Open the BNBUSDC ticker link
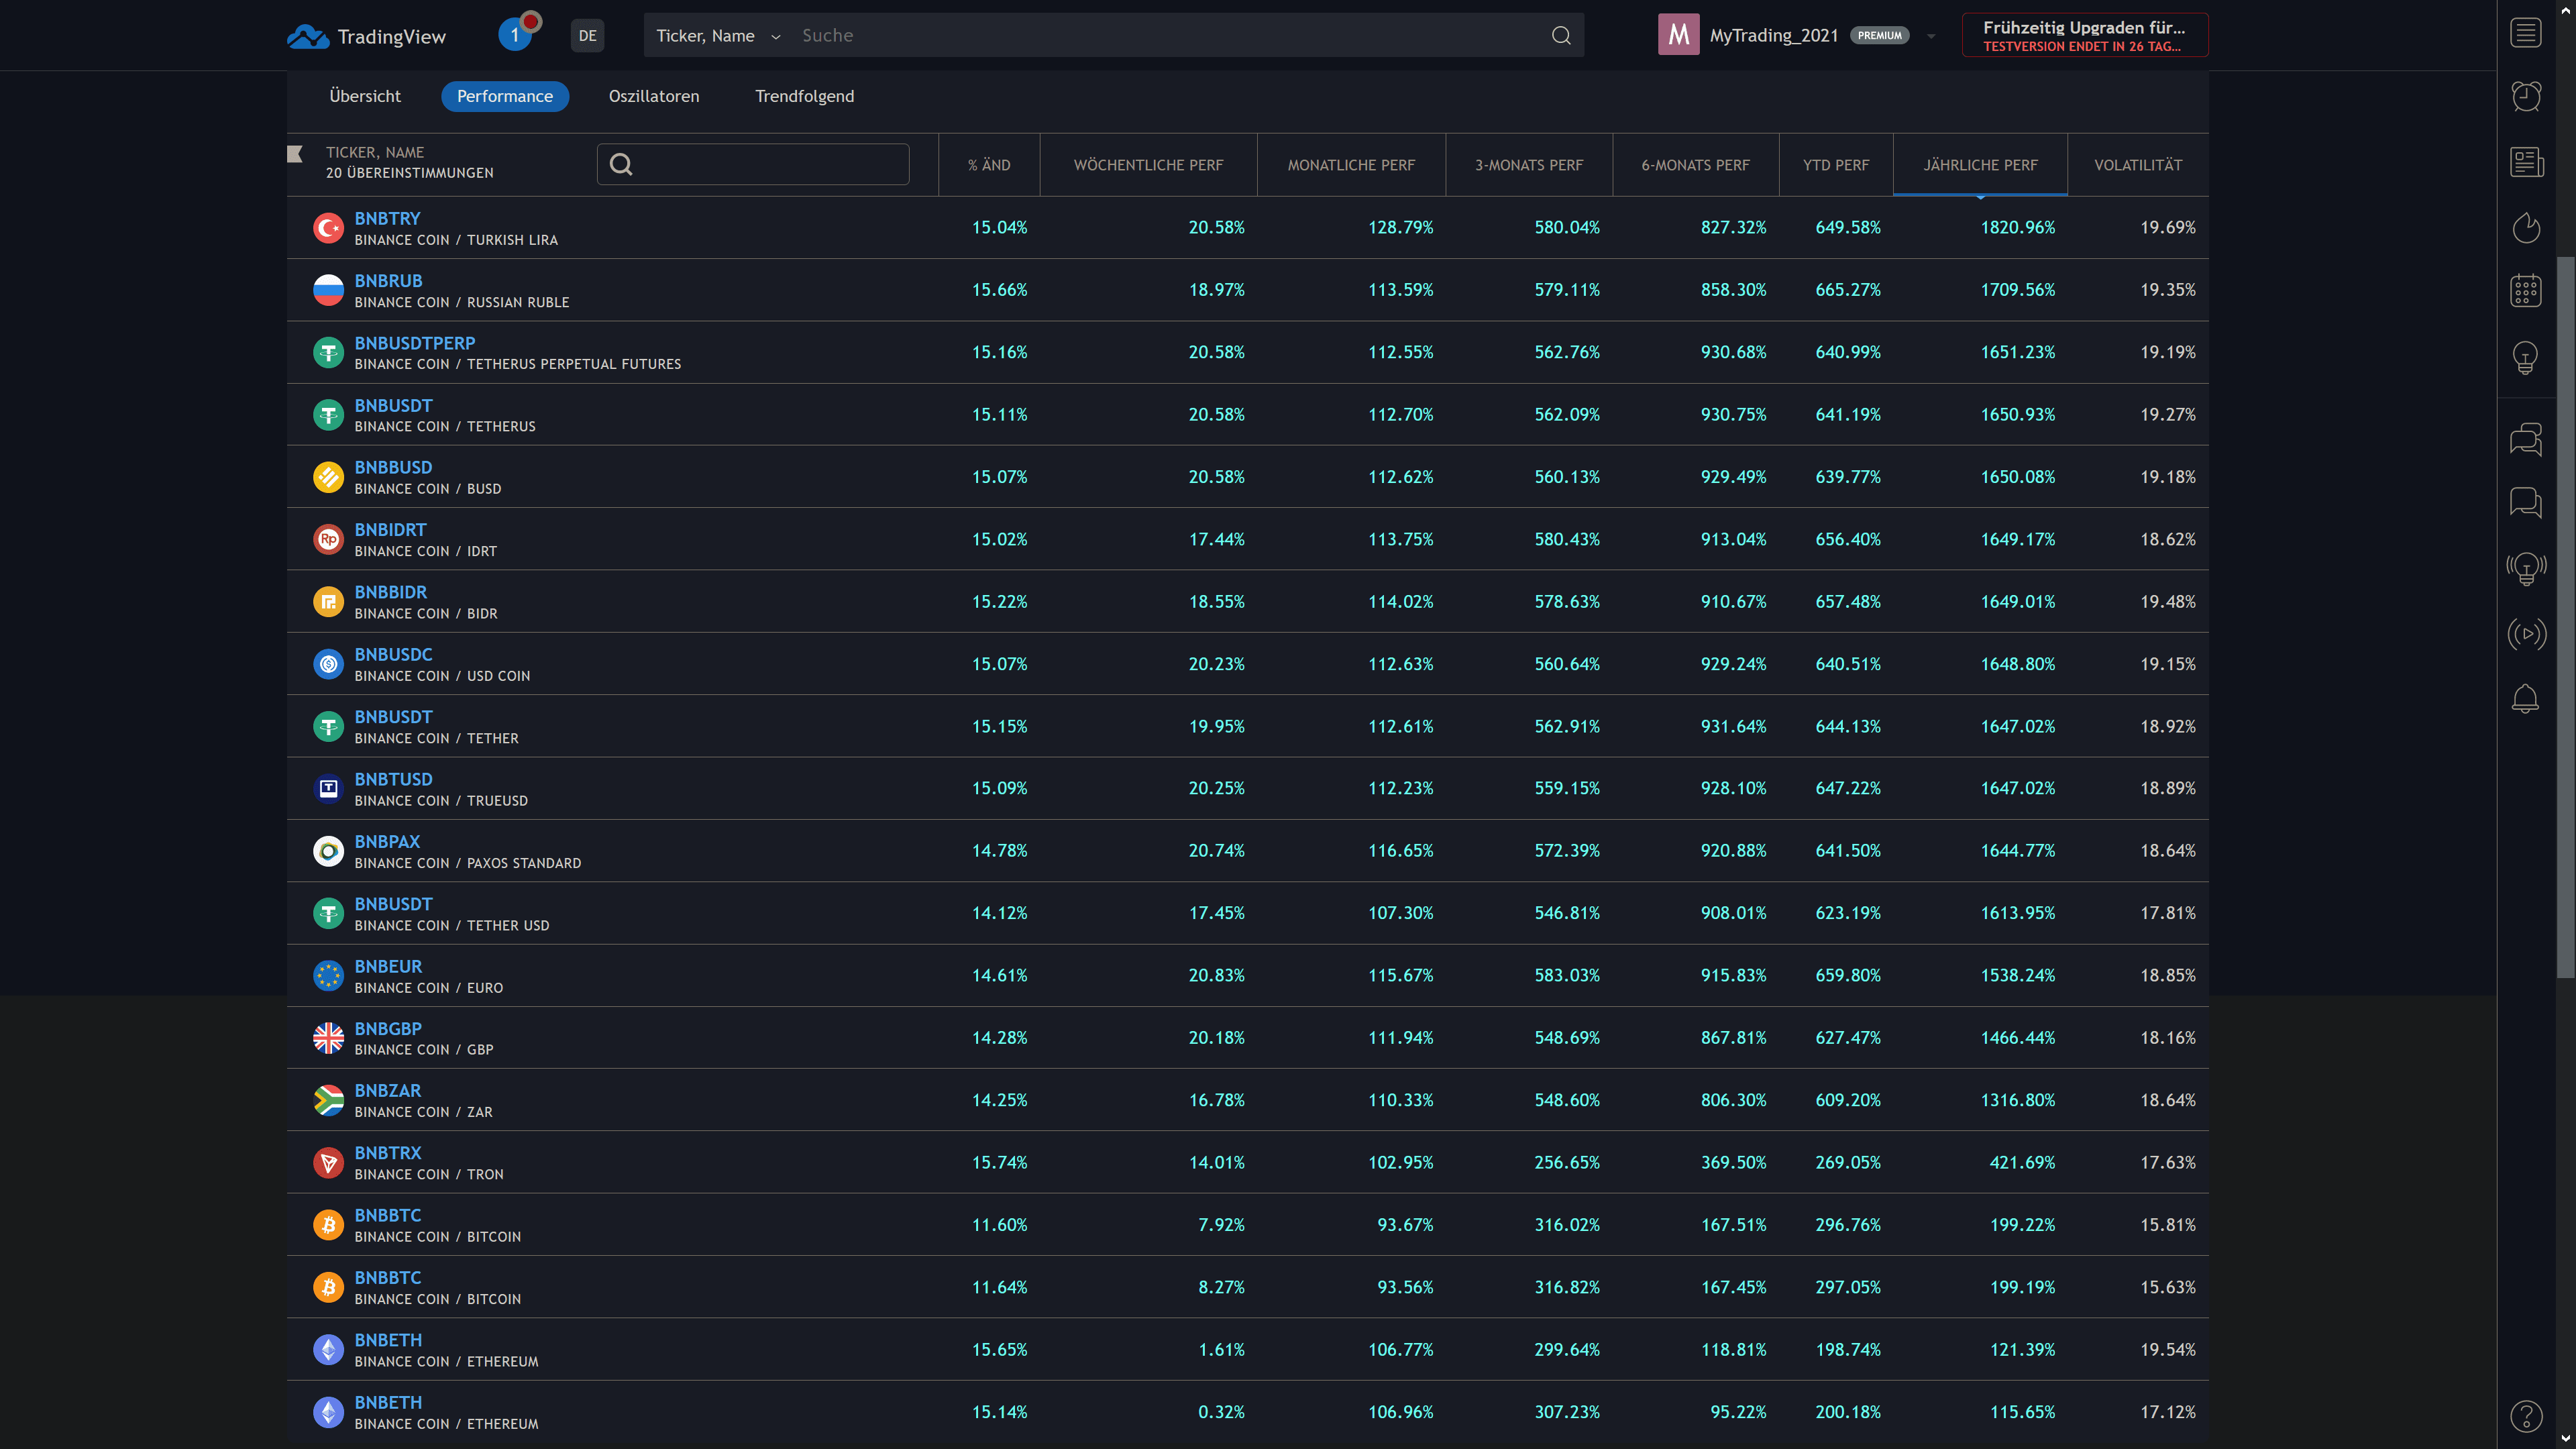Screen dimensions: 2576x1449 point(393,654)
